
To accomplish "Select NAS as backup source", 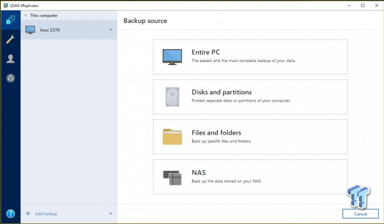I will 250,177.
